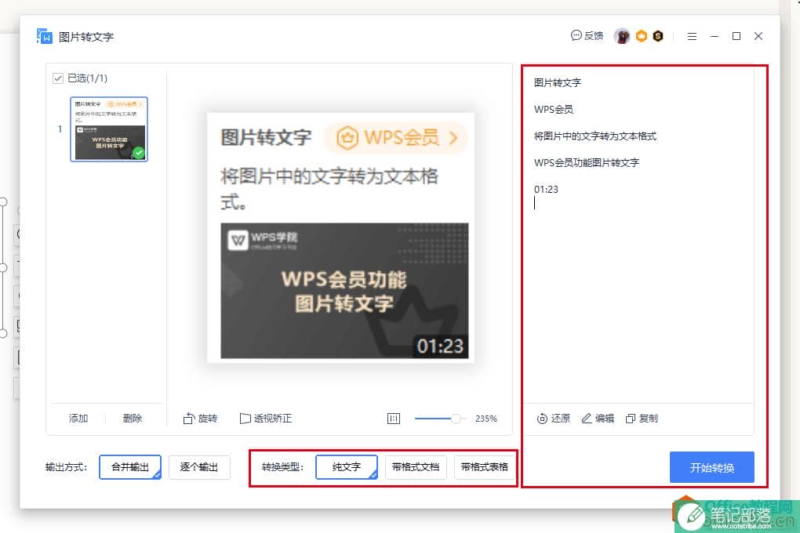This screenshot has width=800, height=533.
Task: Click the large image preview
Action: 341,237
